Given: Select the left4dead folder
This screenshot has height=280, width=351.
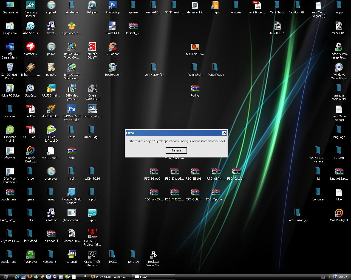Looking at the screenshot, I should [x=30, y=236].
